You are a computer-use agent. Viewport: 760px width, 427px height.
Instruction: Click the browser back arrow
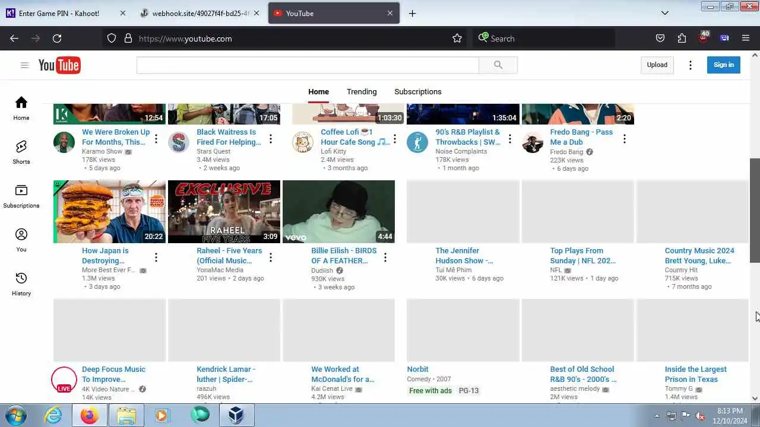tap(14, 39)
